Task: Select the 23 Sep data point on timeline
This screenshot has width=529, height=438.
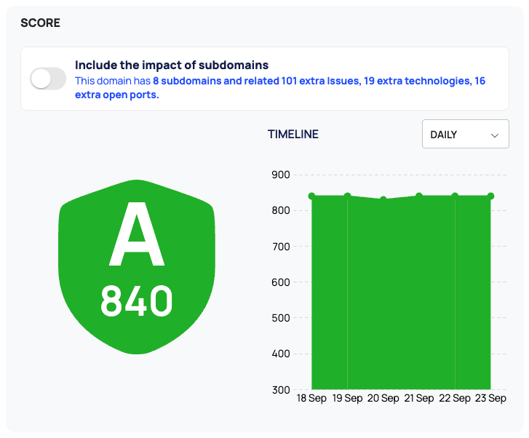Action: (x=490, y=196)
